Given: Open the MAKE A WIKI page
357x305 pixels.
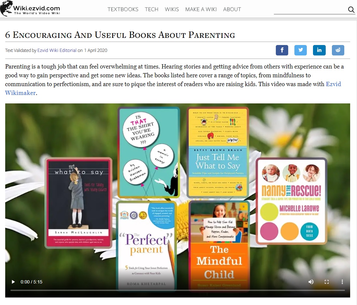Looking at the screenshot, I should pos(201,9).
